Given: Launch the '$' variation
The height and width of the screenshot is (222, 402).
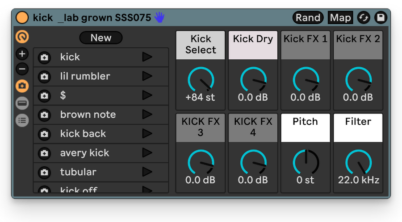Looking at the screenshot, I should [x=147, y=95].
